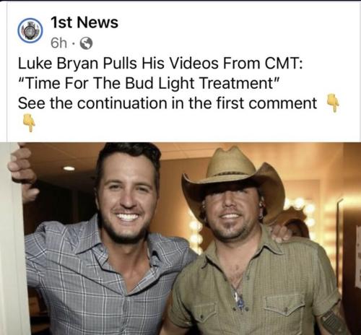This screenshot has width=361, height=335.
Task: Click the pointing-down emoji after 'comment'
Action: pos(333,103)
